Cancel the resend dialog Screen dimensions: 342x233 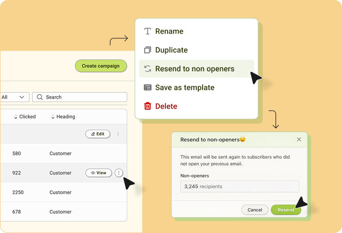coord(255,210)
